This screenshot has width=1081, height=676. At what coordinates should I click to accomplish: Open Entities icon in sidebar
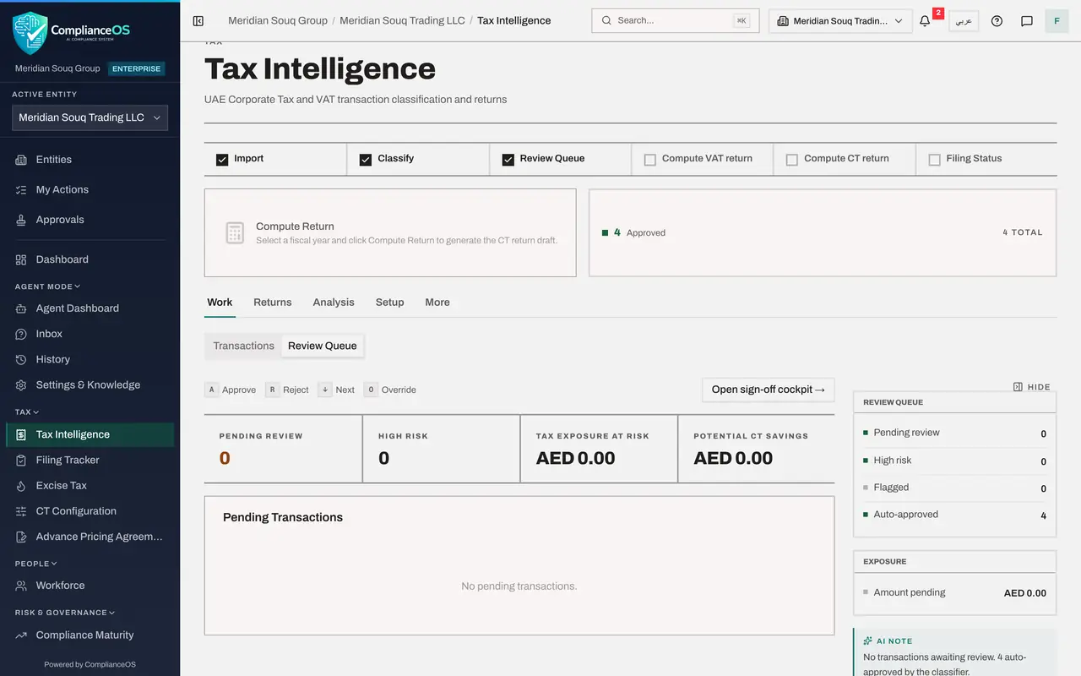[21, 160]
